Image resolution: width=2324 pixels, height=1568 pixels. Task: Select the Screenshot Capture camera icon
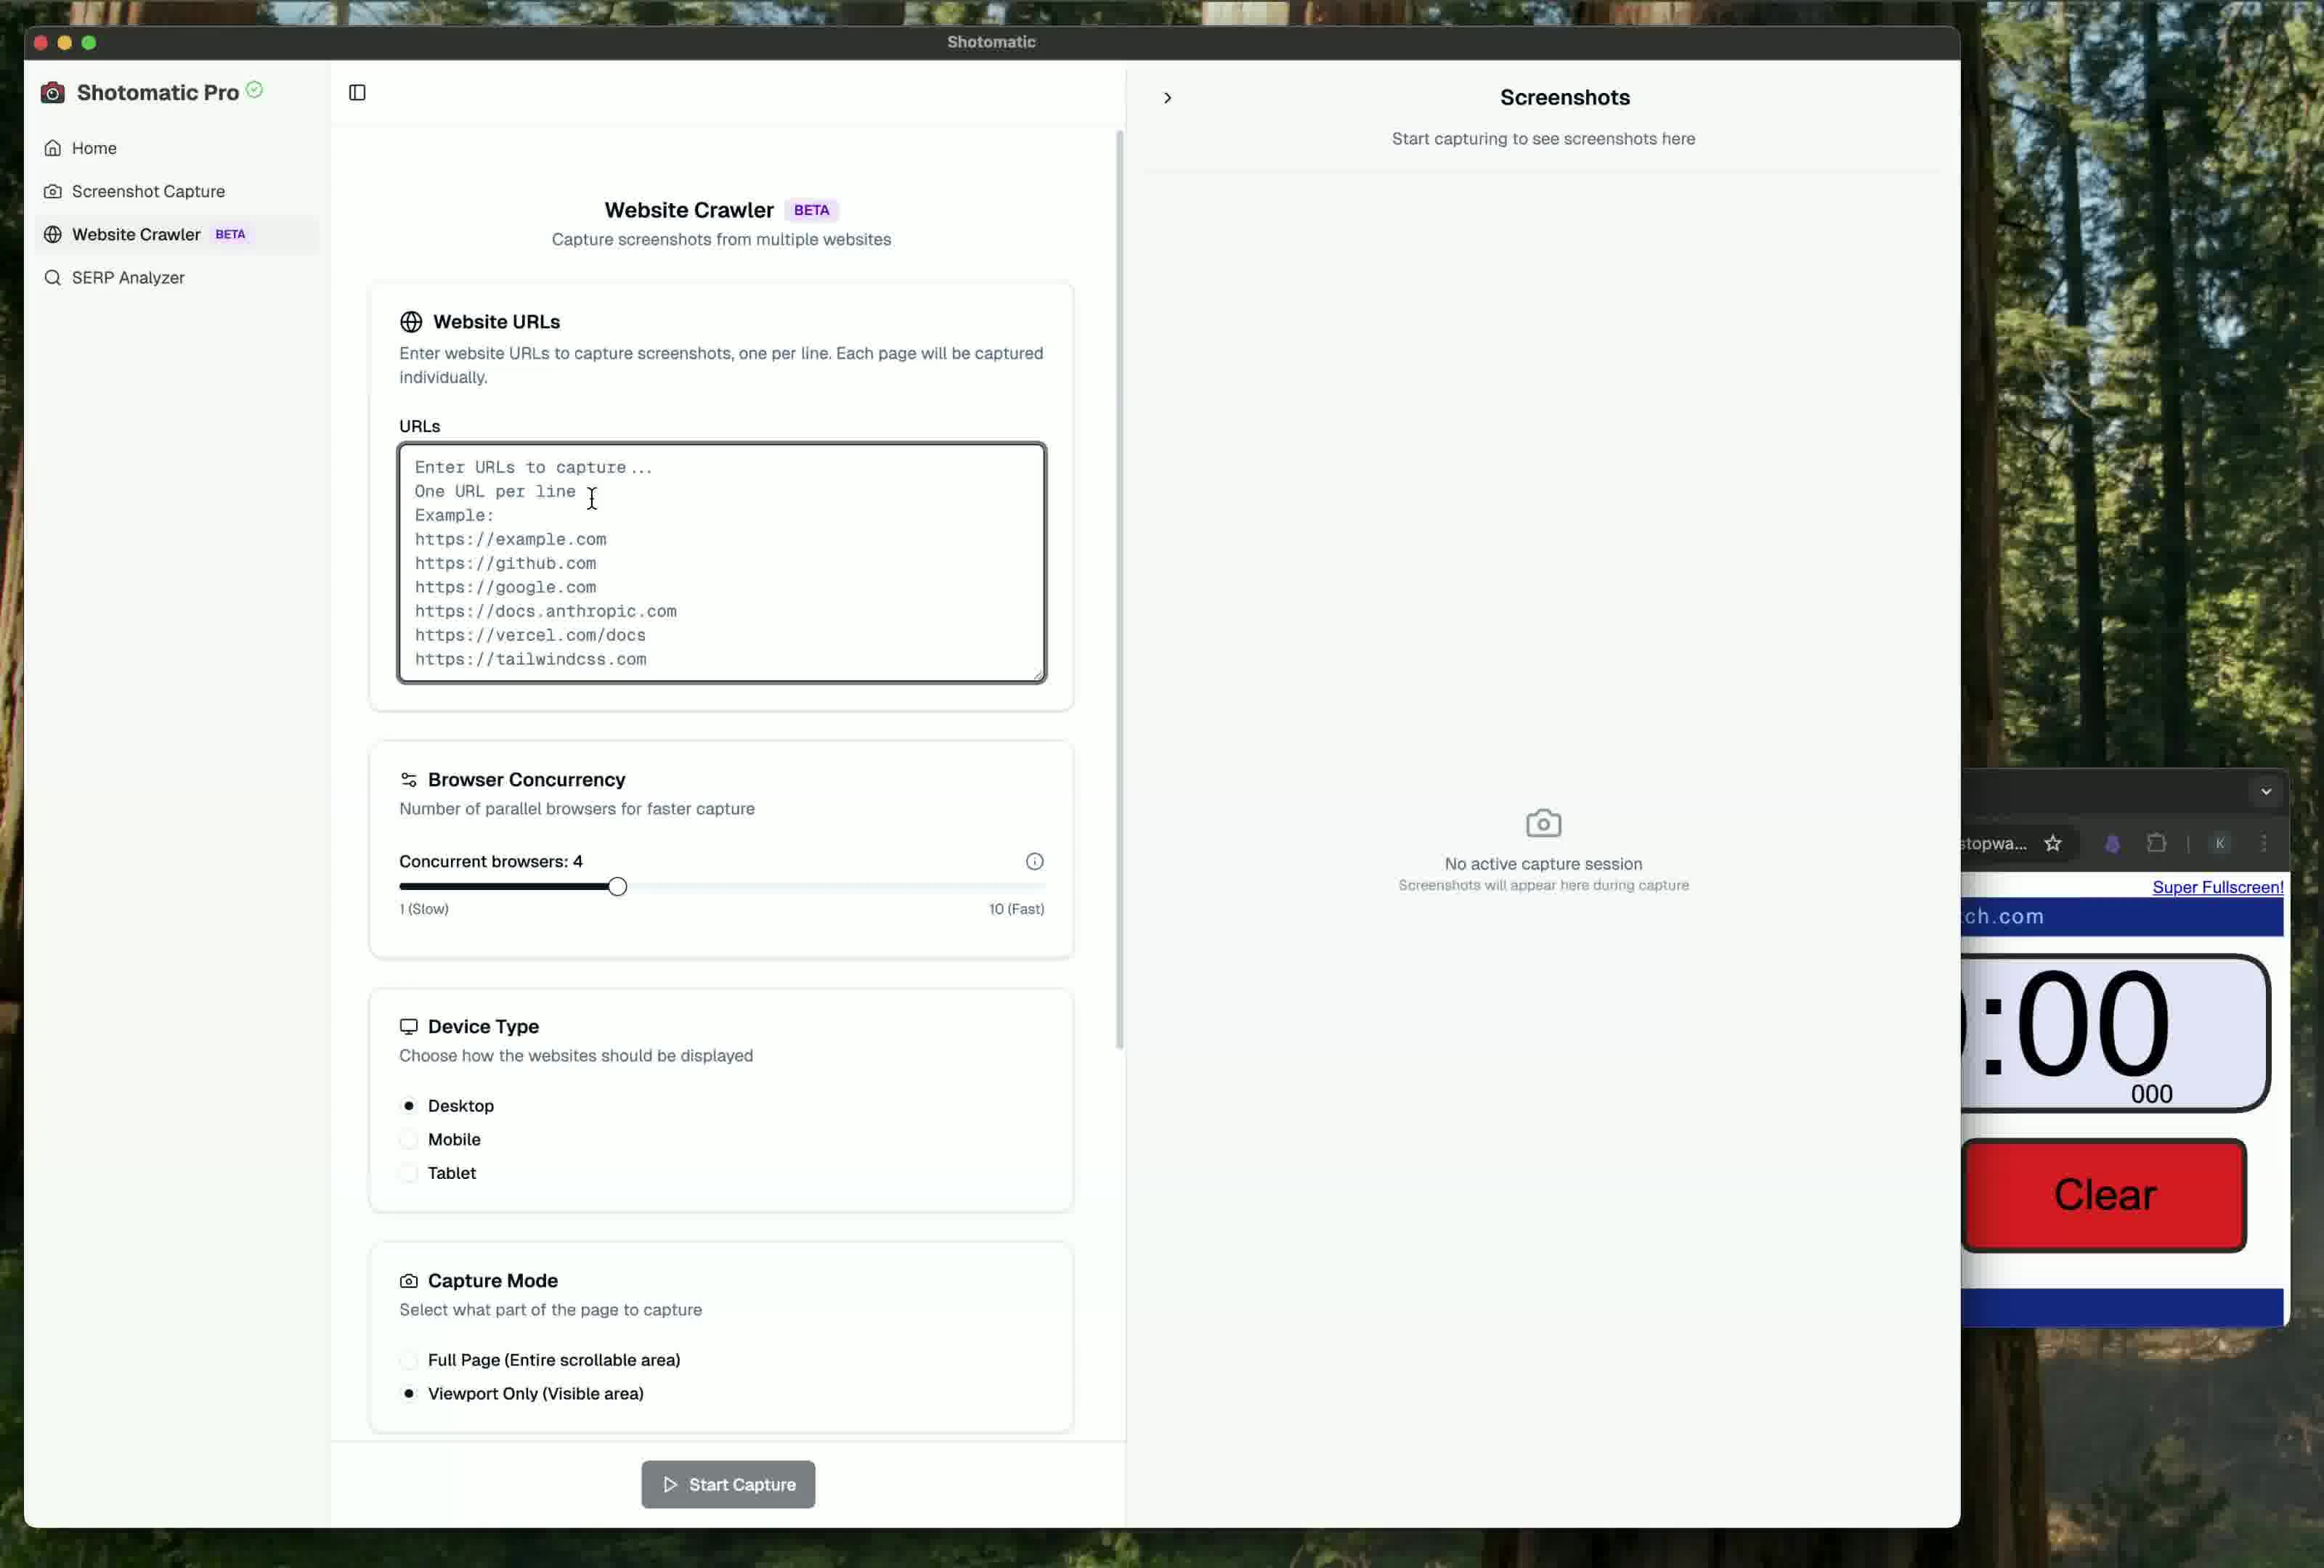click(x=53, y=191)
